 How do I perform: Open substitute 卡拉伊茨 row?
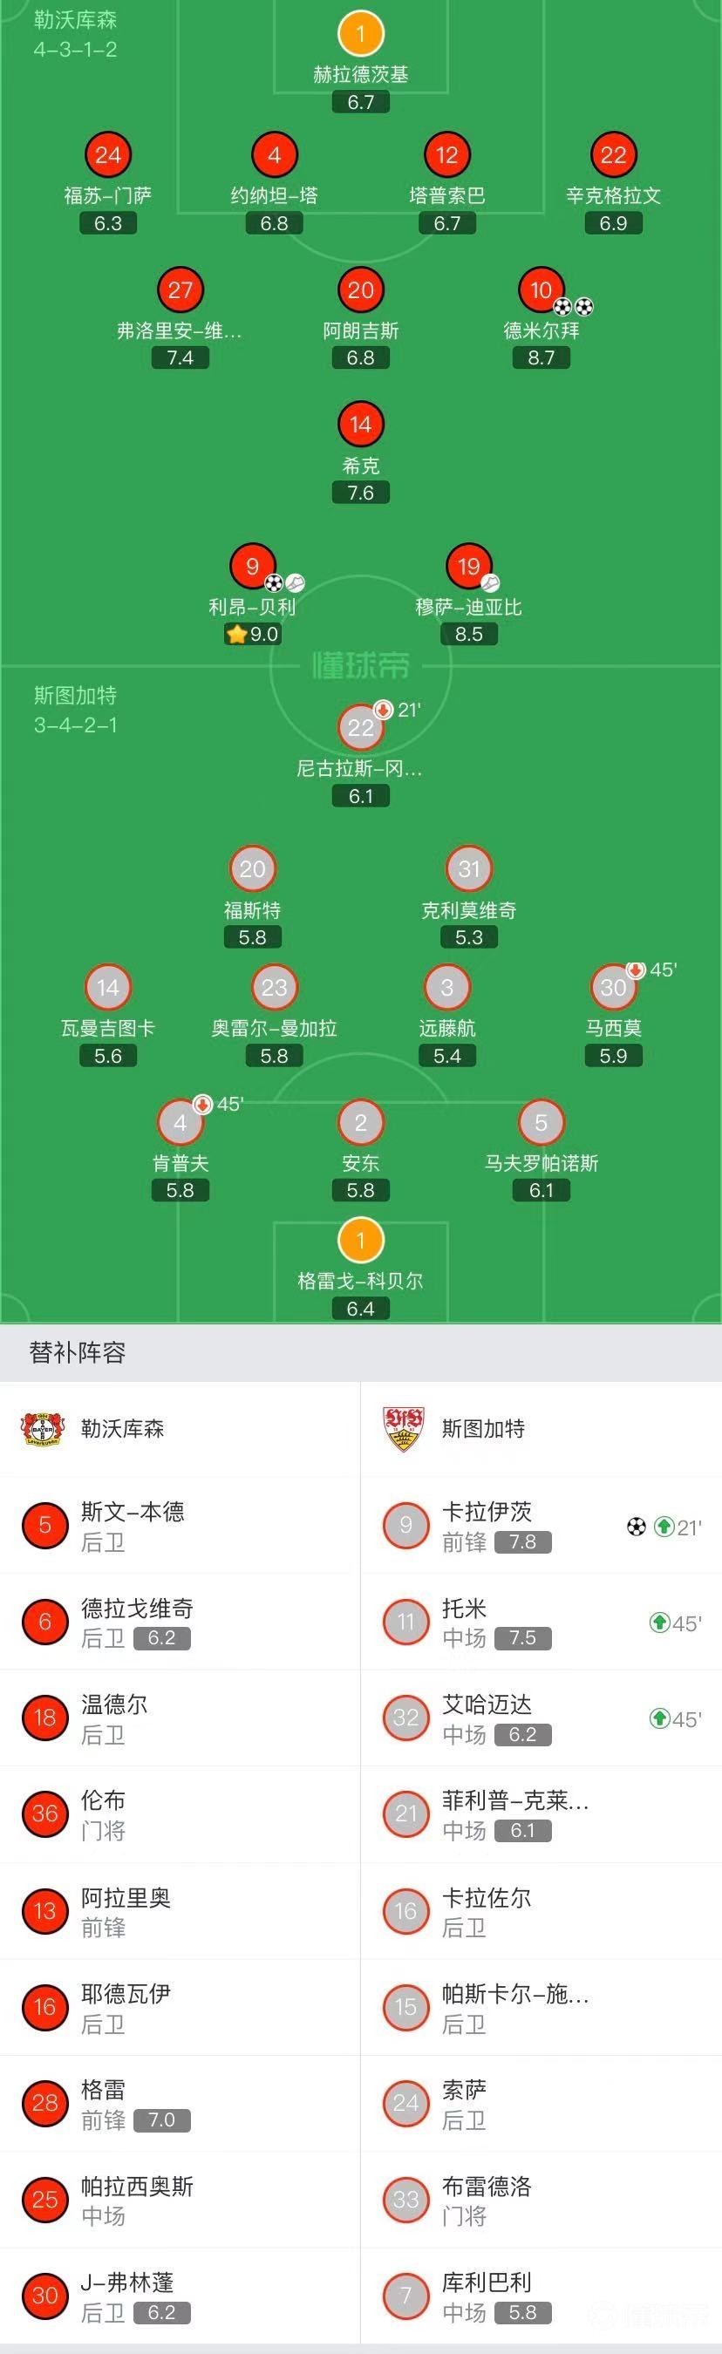541,1525
